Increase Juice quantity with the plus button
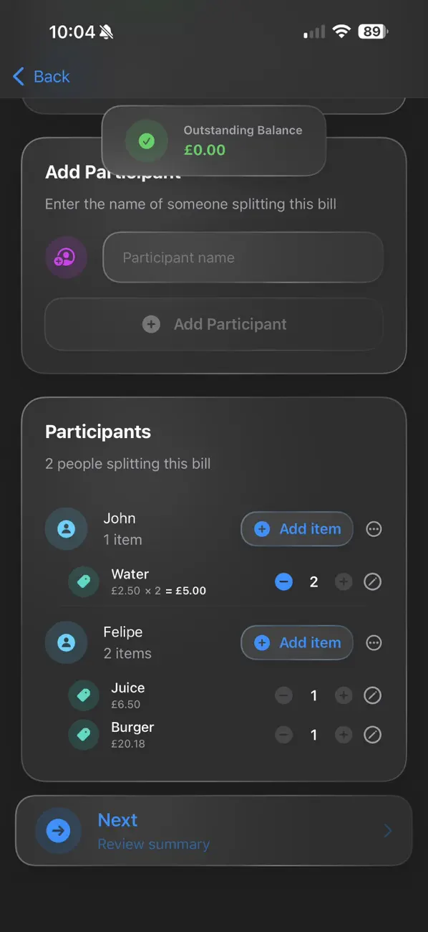The height and width of the screenshot is (932, 428). tap(344, 695)
